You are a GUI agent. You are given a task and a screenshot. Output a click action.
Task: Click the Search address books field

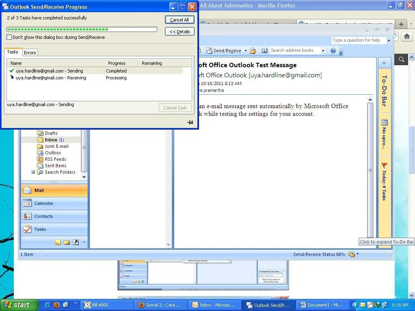coord(295,50)
